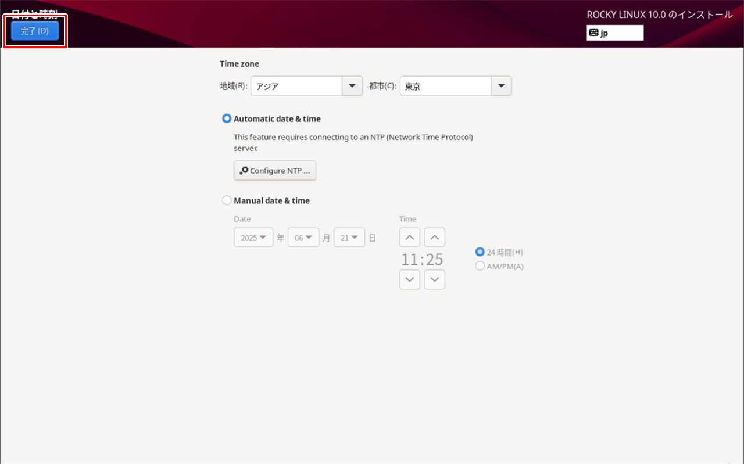This screenshot has height=464, width=744.
Task: Select Manual date & time radio button
Action: point(227,200)
